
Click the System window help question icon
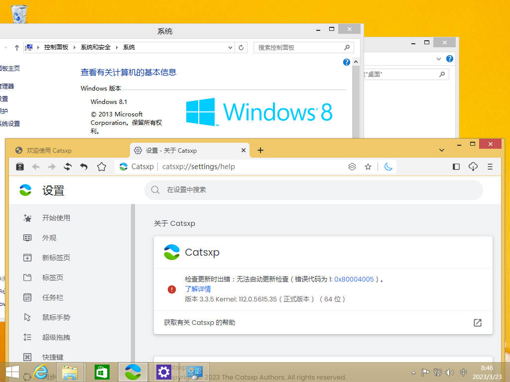(x=347, y=62)
